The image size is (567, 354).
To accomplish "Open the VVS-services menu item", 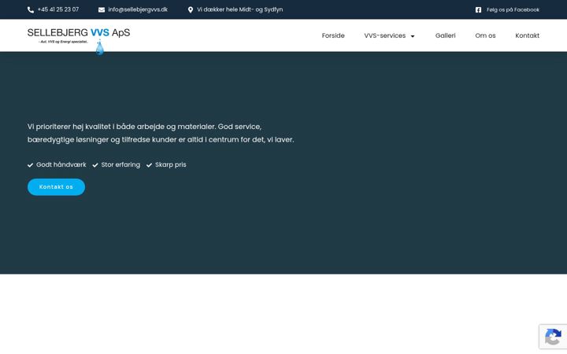I will click(x=385, y=35).
